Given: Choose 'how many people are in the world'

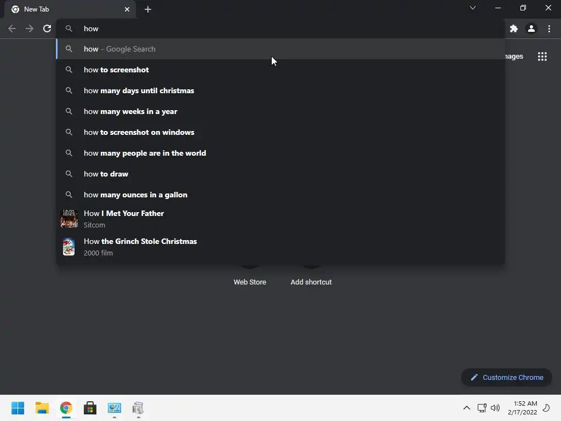Looking at the screenshot, I should tap(280, 153).
